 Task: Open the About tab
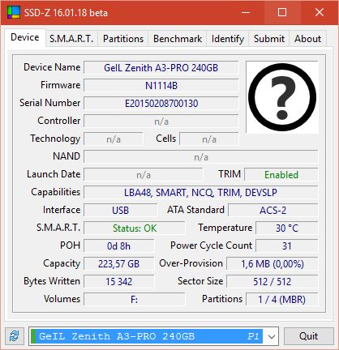[x=308, y=39]
